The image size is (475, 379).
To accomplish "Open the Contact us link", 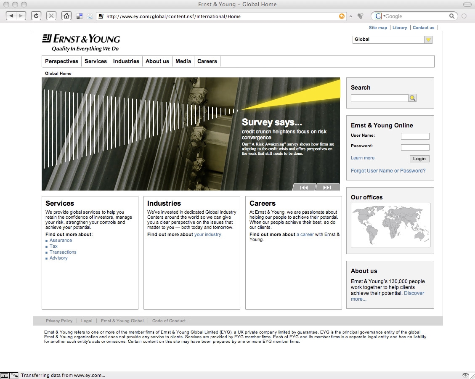I will point(423,28).
